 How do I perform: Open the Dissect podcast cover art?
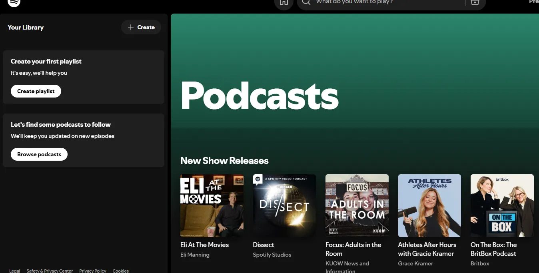(284, 205)
